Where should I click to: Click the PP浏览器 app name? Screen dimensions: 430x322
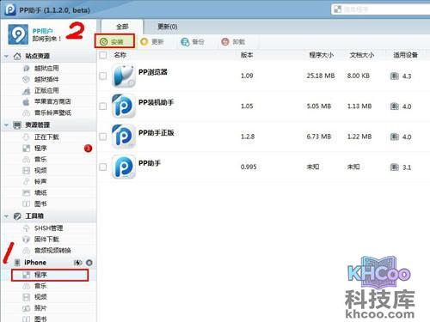[153, 72]
